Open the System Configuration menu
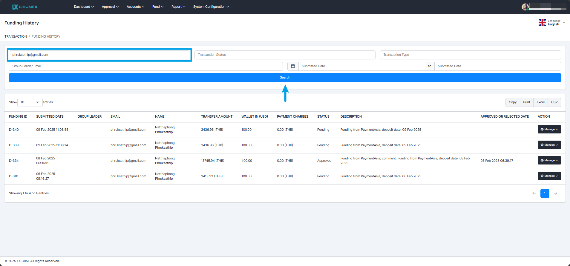The image size is (570, 266). pos(211,7)
